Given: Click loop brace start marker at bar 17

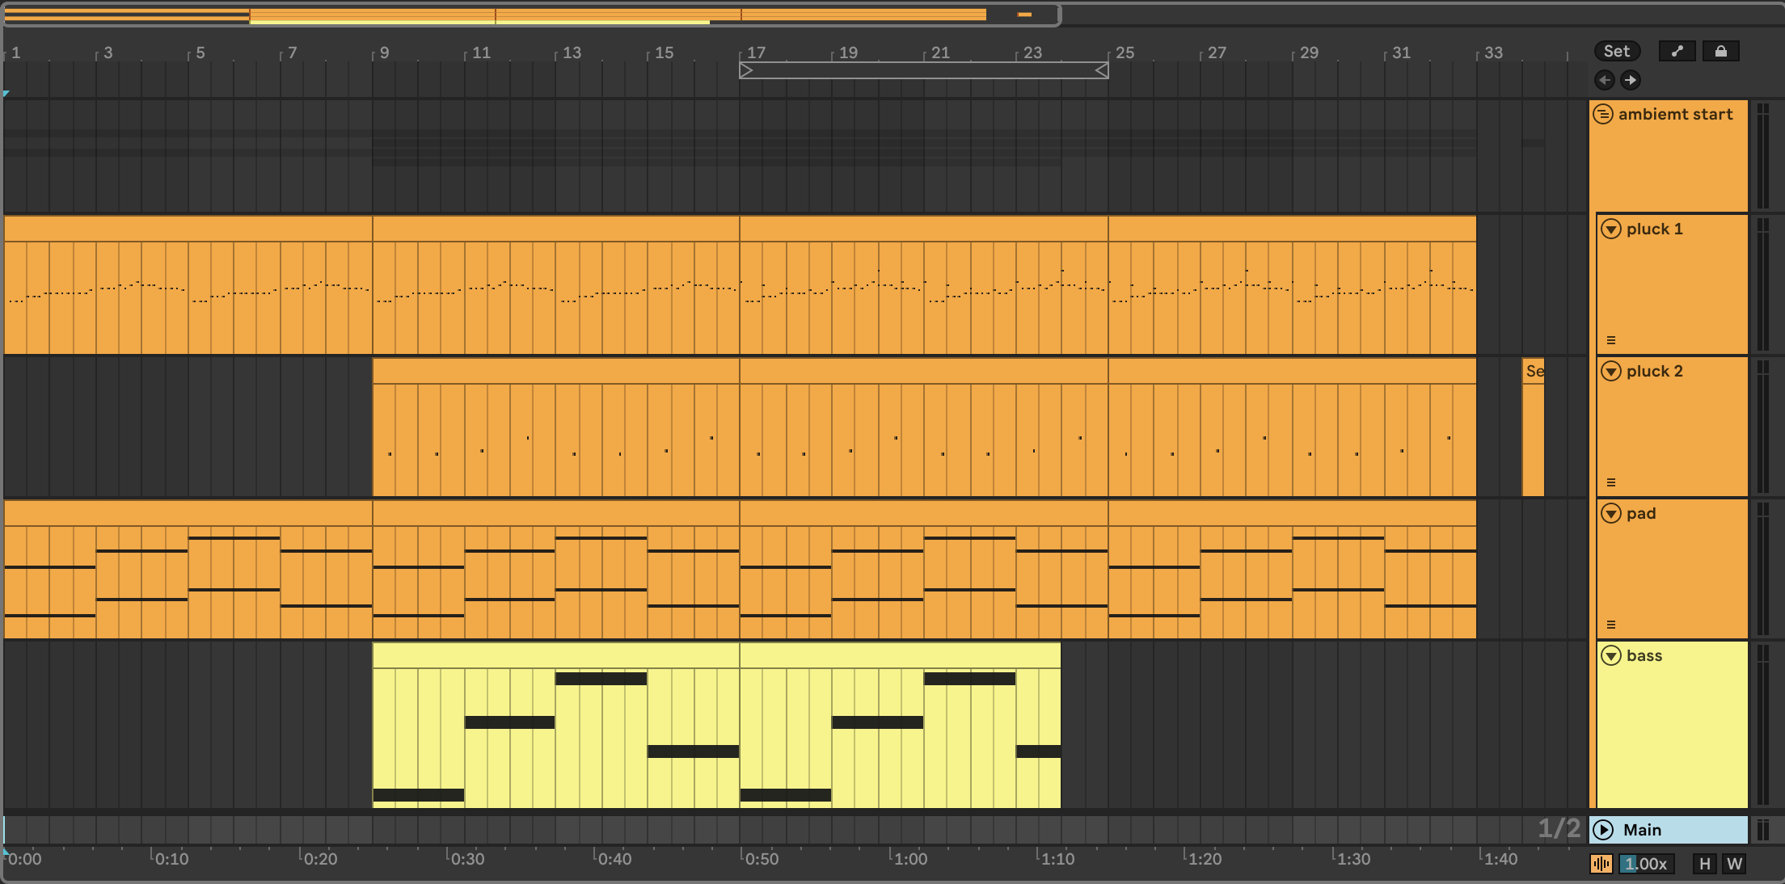Looking at the screenshot, I should click(x=746, y=71).
